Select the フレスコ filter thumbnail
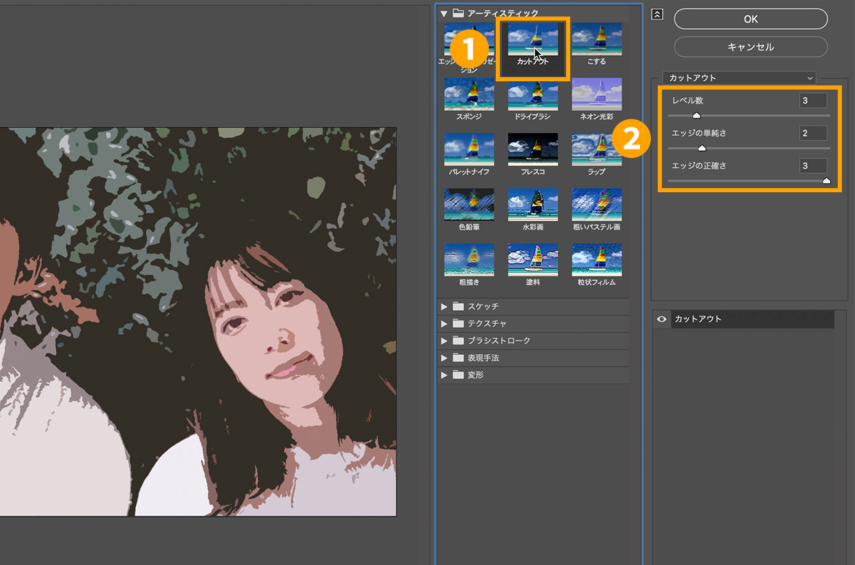The width and height of the screenshot is (855, 565). (533, 150)
